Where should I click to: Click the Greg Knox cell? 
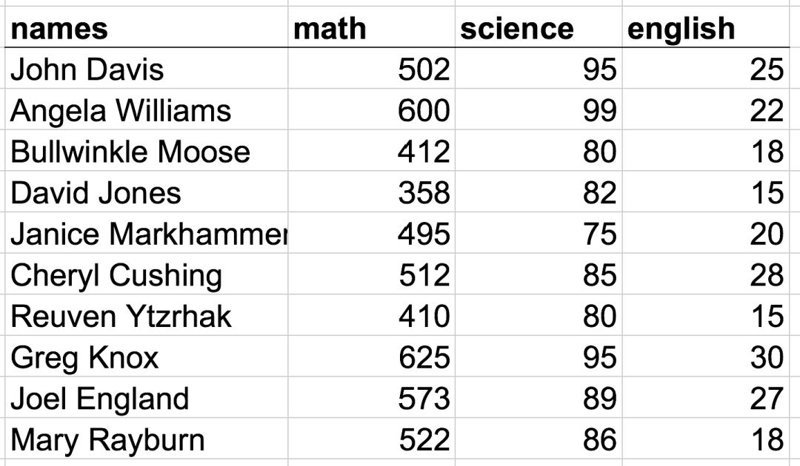click(x=146, y=357)
